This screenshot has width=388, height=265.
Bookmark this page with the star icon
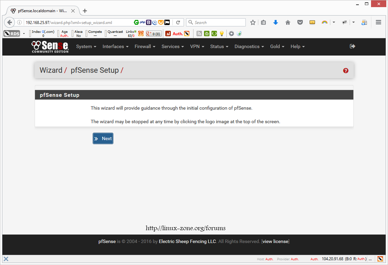pyautogui.click(x=253, y=22)
